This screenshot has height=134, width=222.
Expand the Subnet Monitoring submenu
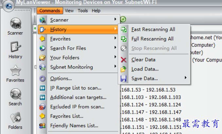pyautogui.click(x=115, y=67)
